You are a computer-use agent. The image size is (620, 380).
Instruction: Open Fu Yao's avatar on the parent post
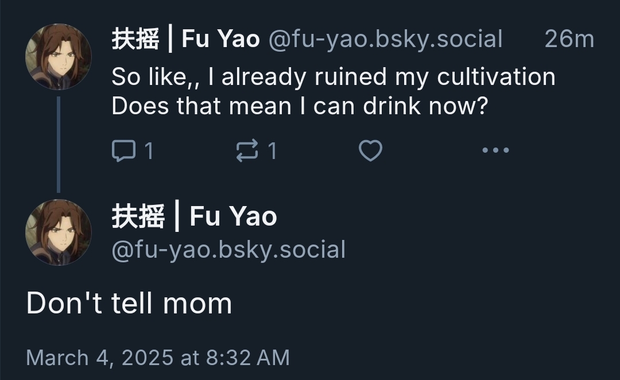tap(58, 57)
